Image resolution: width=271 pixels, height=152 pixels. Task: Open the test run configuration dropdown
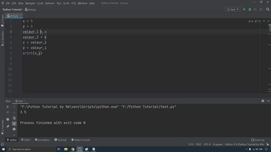[x=232, y=9]
